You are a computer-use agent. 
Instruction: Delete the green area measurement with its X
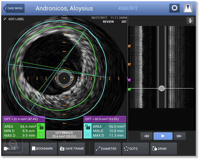pos(41,134)
